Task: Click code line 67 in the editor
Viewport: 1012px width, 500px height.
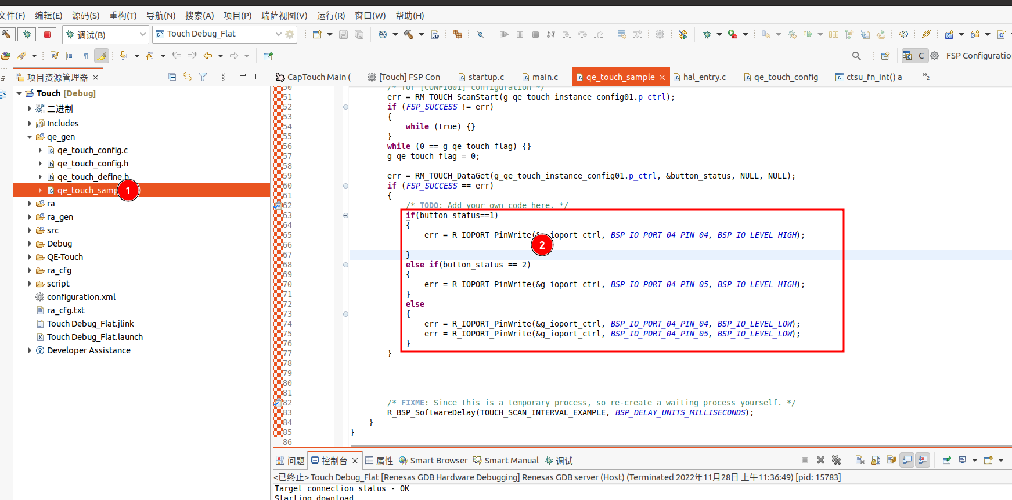Action: tap(679, 255)
